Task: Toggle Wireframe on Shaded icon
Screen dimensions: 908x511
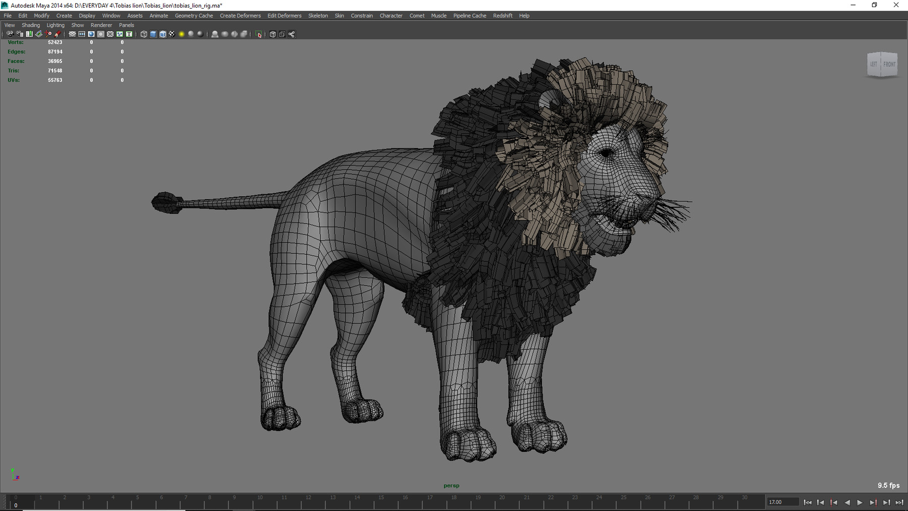Action: pos(162,34)
